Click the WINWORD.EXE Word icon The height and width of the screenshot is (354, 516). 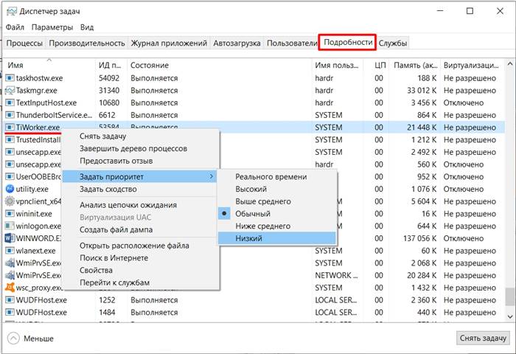point(10,238)
